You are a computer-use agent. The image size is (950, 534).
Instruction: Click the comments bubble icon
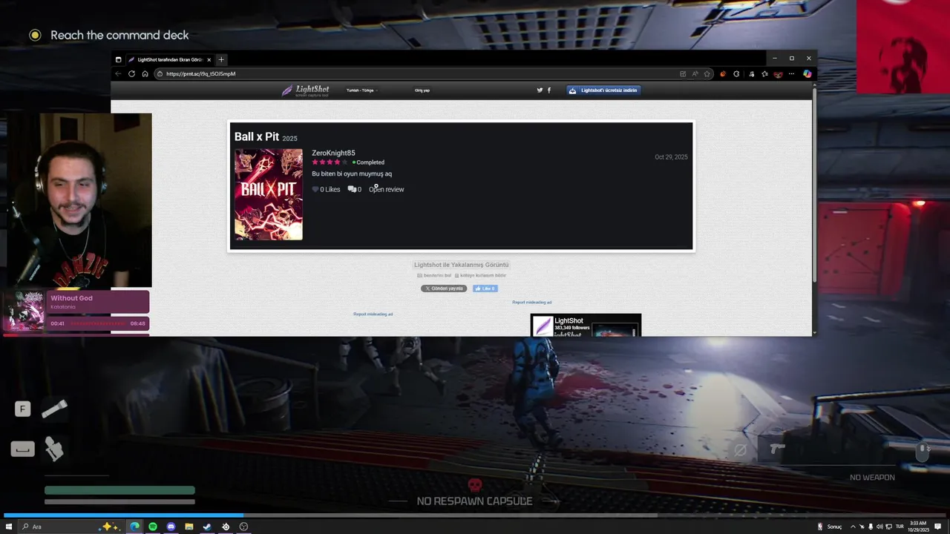pyautogui.click(x=352, y=189)
